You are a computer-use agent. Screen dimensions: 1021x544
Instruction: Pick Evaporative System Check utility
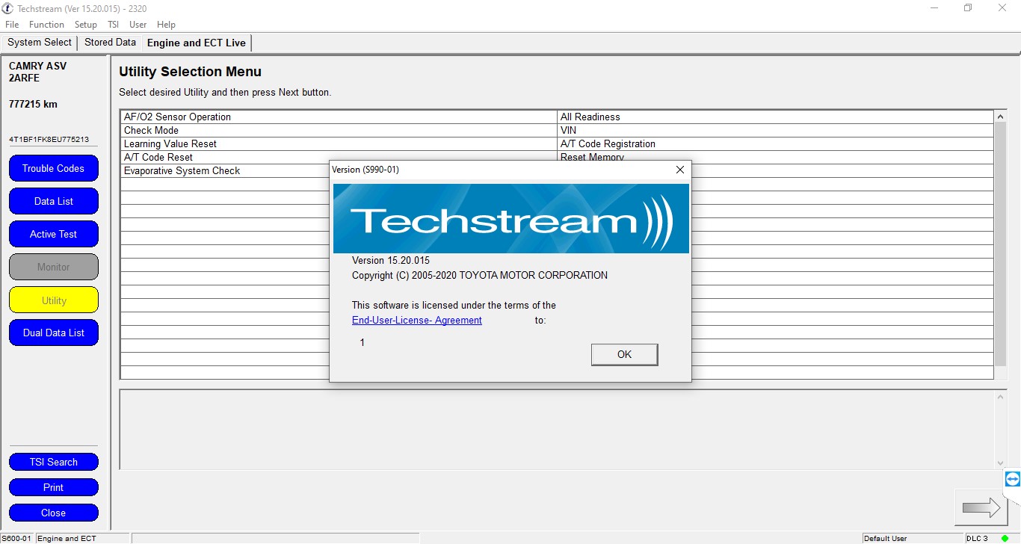click(x=225, y=170)
